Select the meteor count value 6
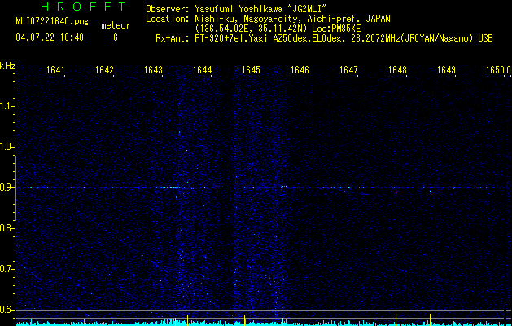 click(116, 37)
